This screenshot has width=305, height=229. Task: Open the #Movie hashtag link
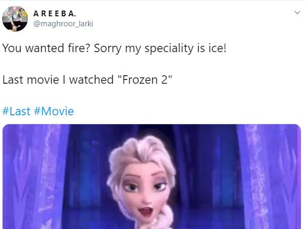tap(54, 111)
